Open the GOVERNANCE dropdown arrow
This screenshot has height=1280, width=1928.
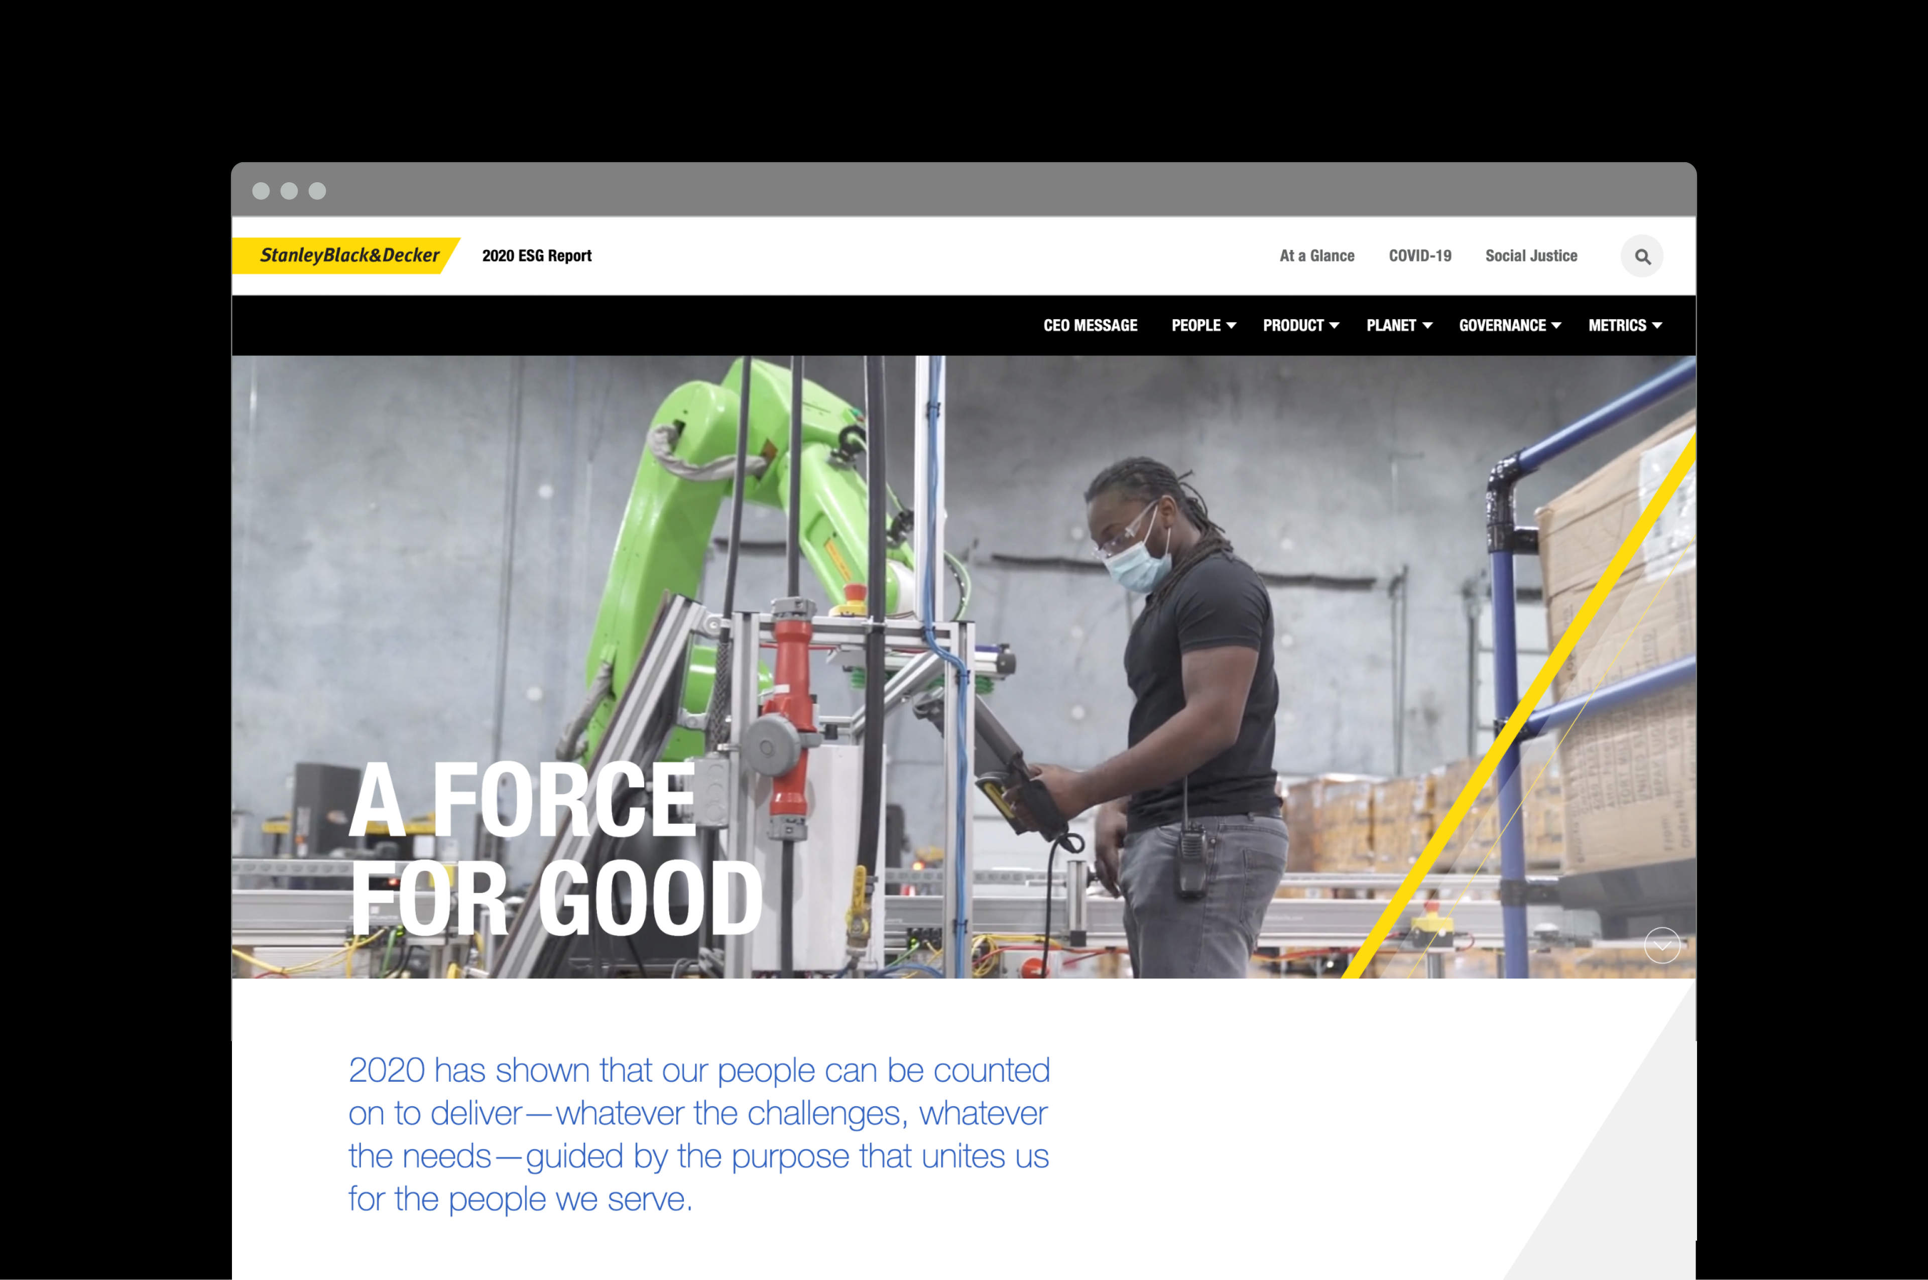[1556, 326]
